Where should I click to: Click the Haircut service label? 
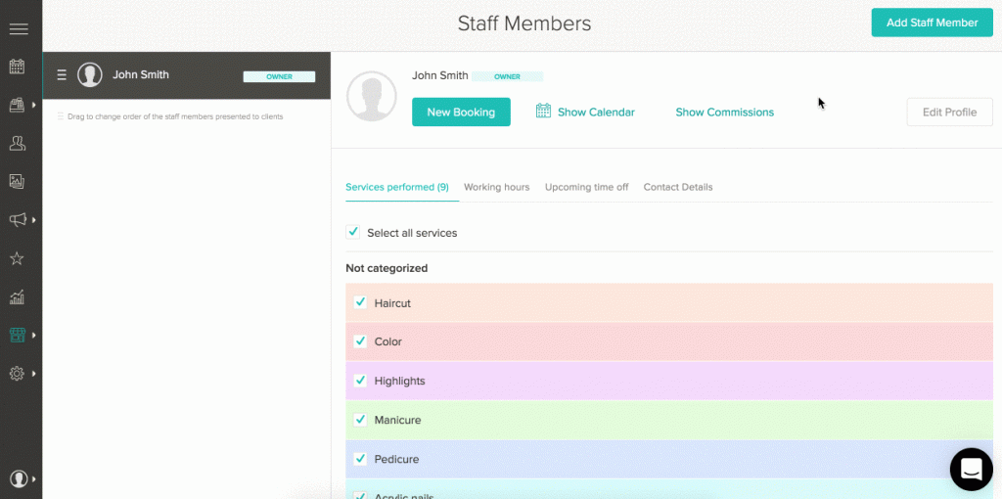tap(392, 303)
